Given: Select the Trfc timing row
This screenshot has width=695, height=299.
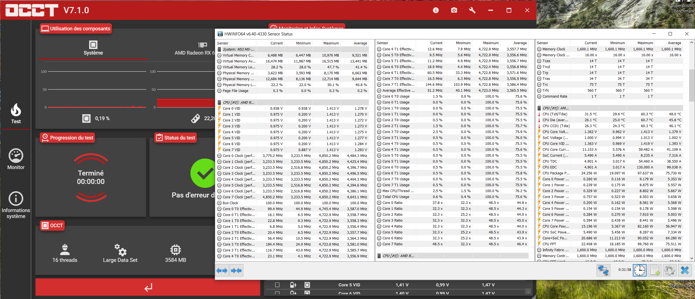Looking at the screenshot, I should (609, 91).
